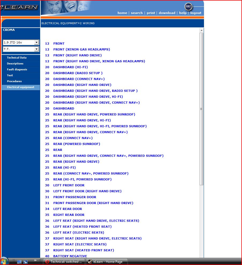Viewport: 242px width, 265px height.
Task: Click the logout link
Action: [x=196, y=13]
